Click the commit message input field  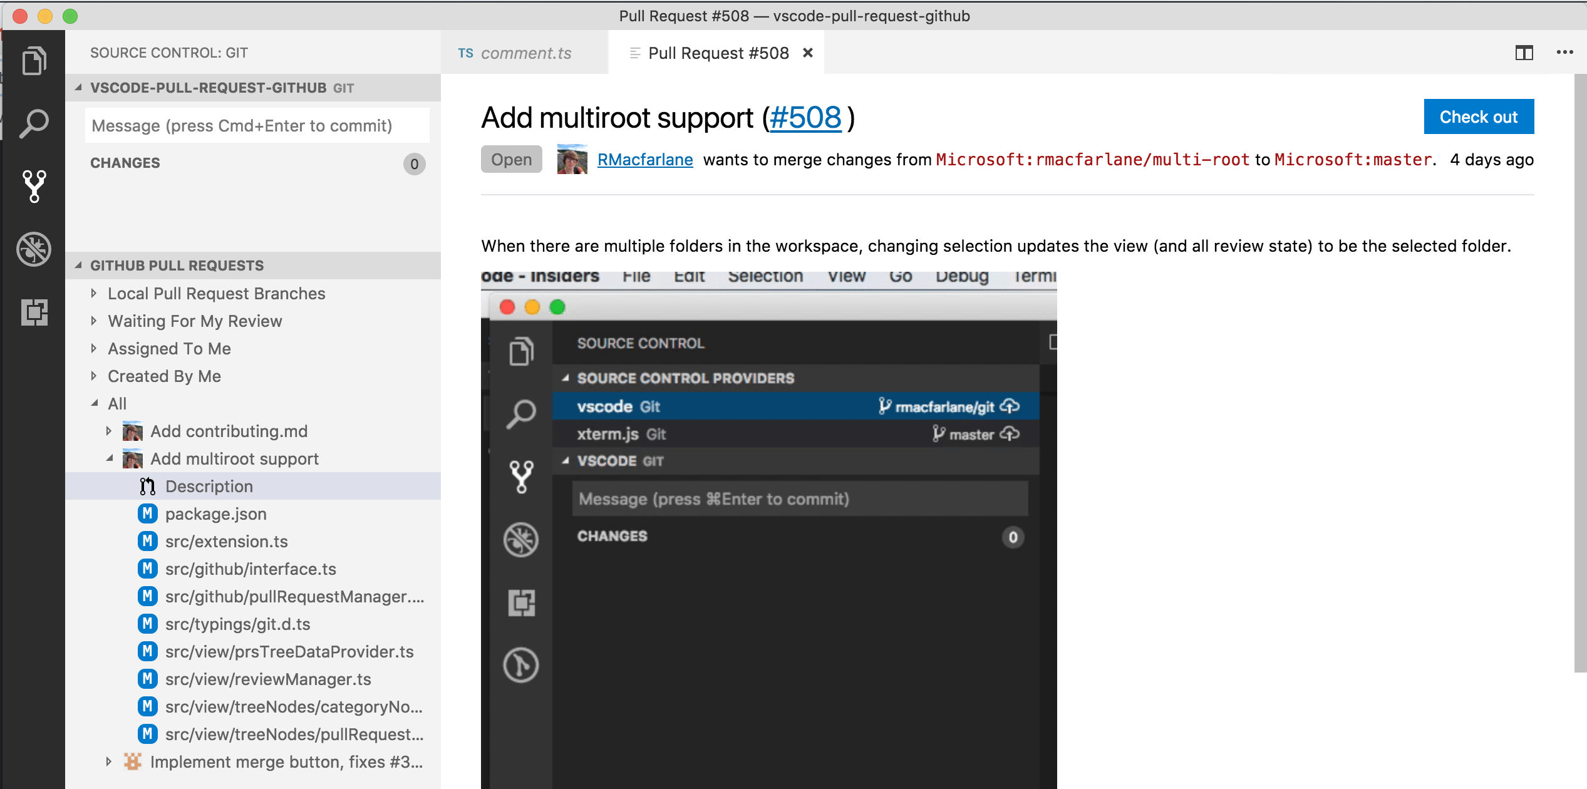coord(257,125)
